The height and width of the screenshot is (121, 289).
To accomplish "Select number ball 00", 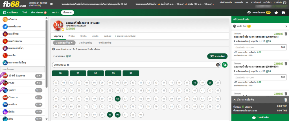I will (56, 83).
